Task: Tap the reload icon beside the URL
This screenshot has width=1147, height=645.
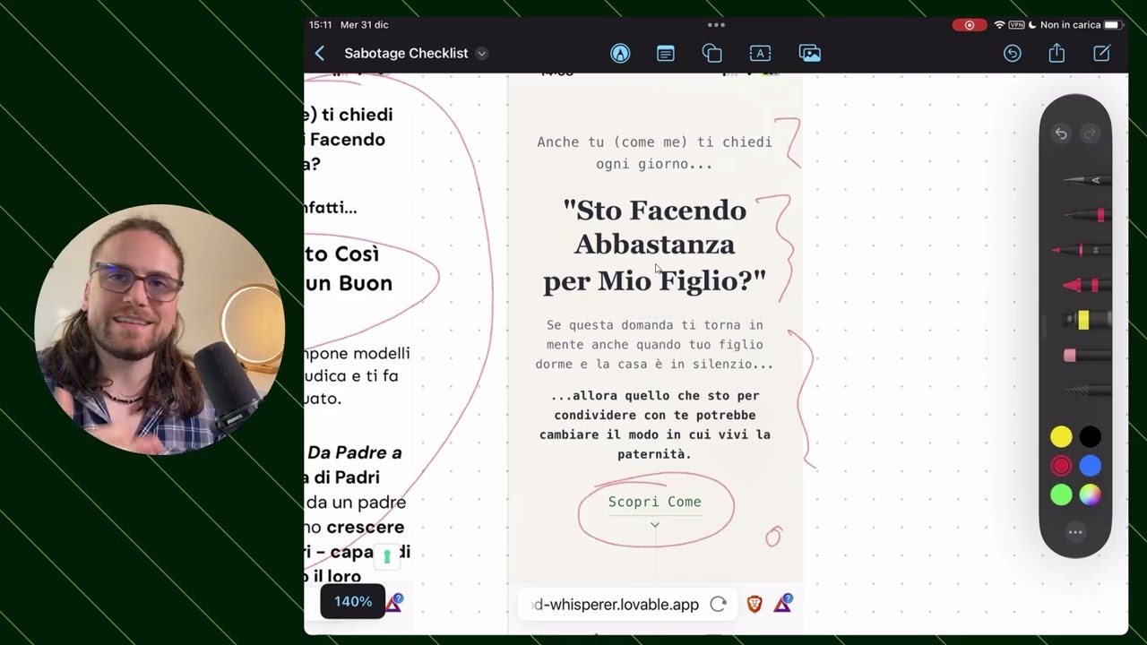Action: [x=718, y=605]
